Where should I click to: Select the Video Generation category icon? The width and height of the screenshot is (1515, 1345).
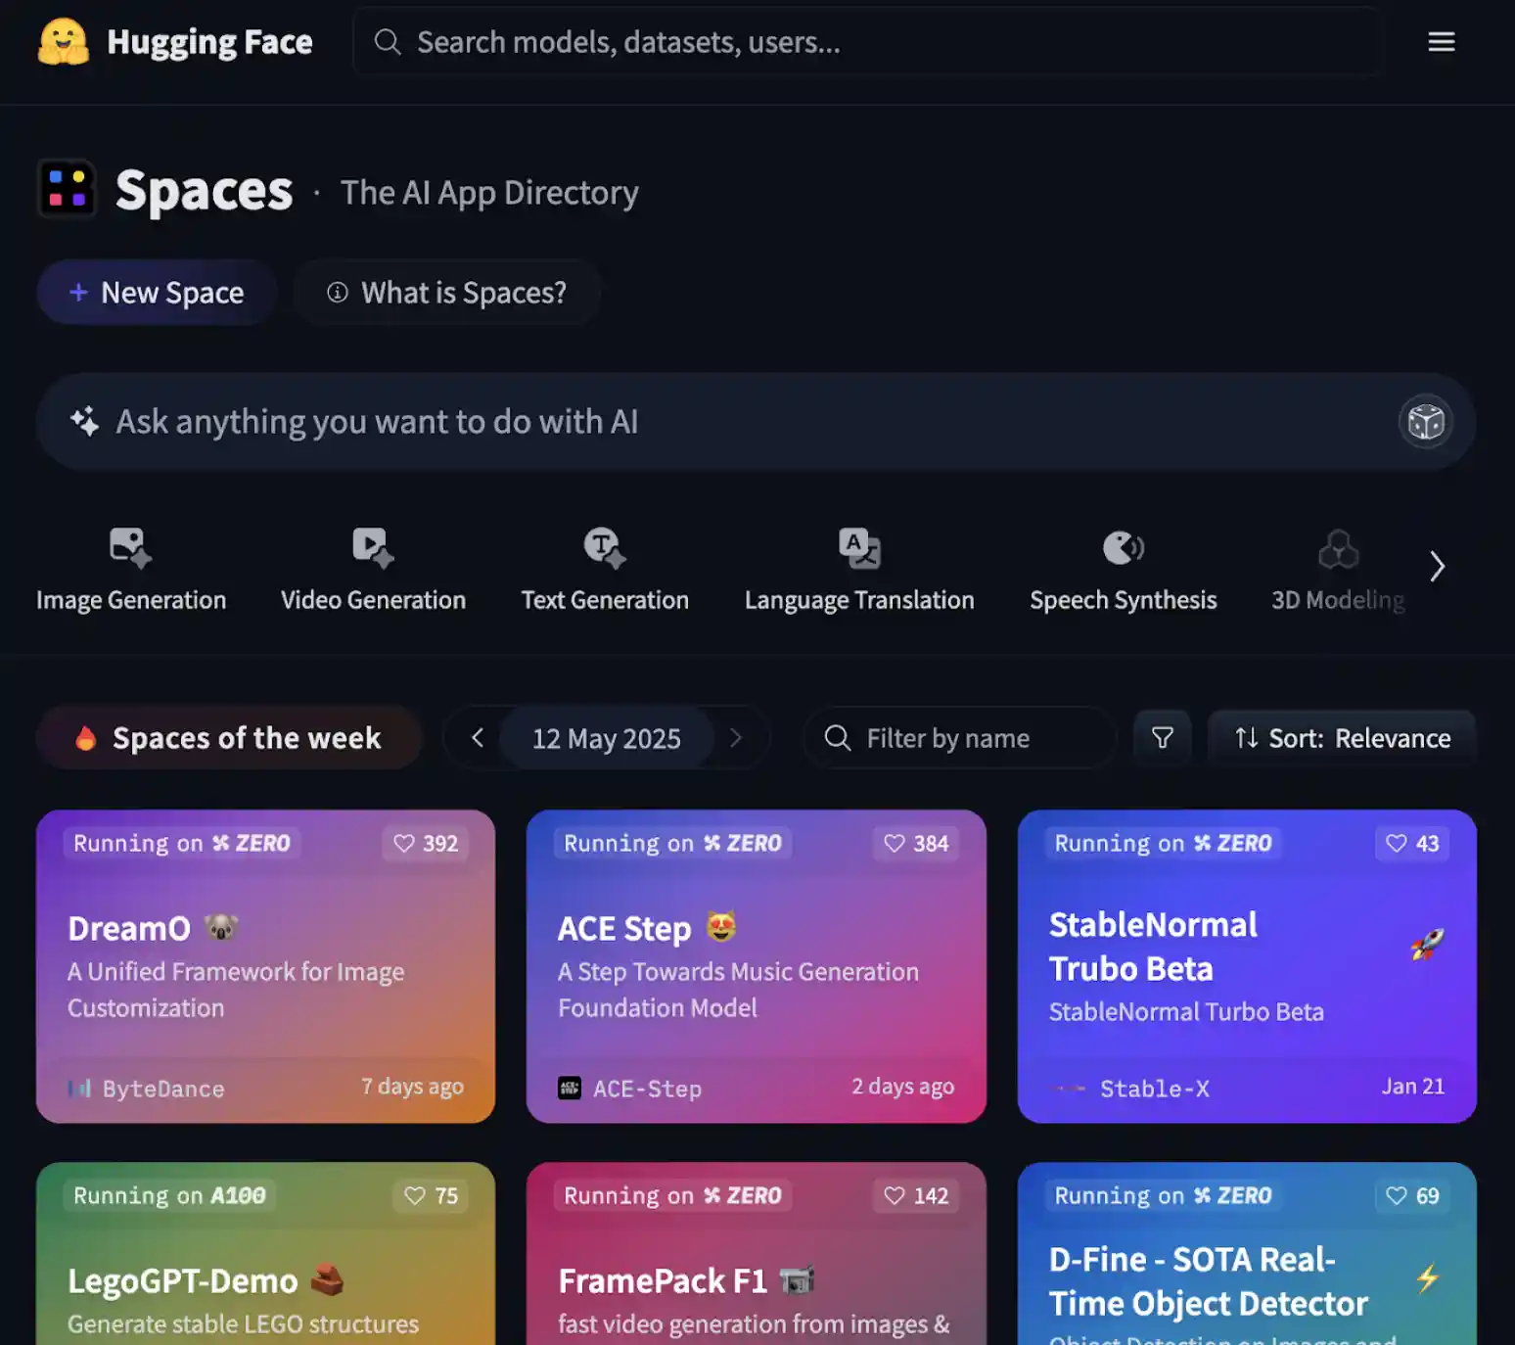pos(373,548)
